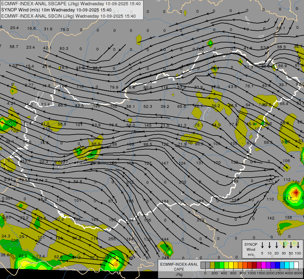Screen dimensions: 304x279
Task: Click the SBCAPE title line at top
Action: (x=71, y=4)
